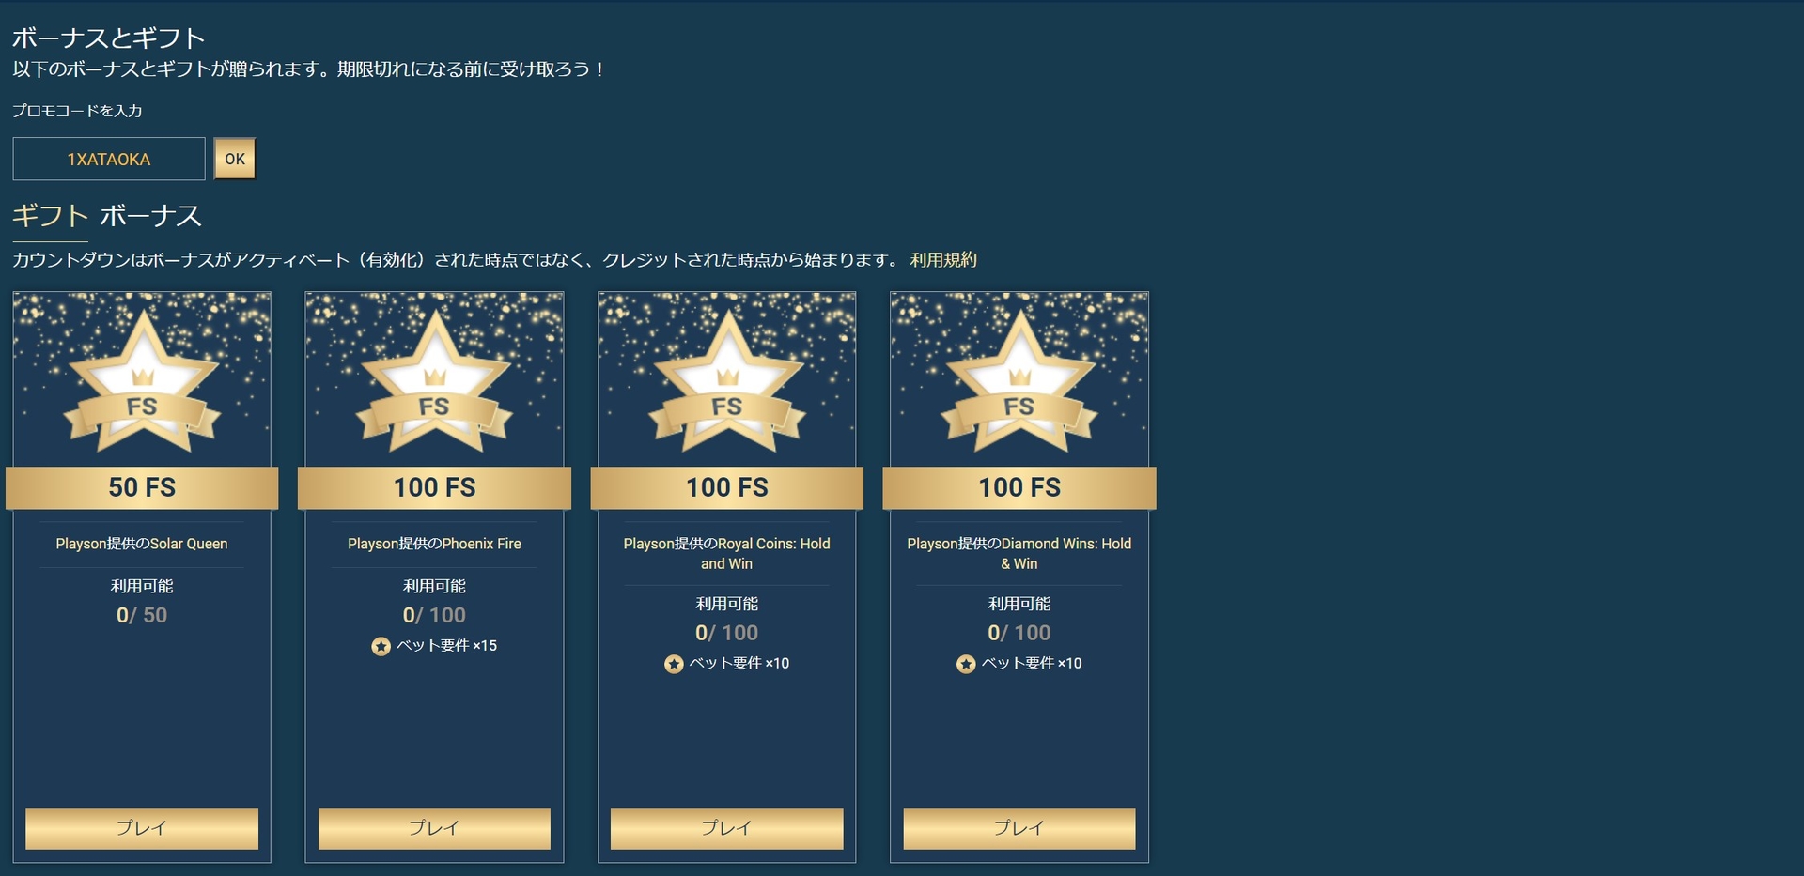Click wager star icon on Royal Coins card
1804x876 pixels.
click(674, 664)
